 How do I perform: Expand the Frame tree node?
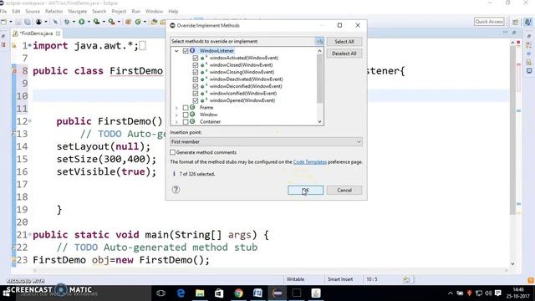176,108
